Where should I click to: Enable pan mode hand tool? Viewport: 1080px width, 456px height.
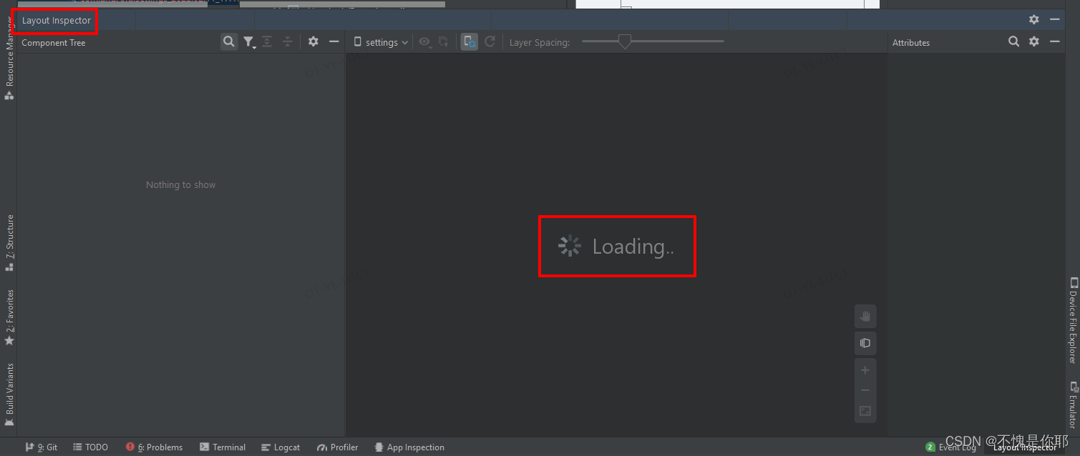coord(865,316)
